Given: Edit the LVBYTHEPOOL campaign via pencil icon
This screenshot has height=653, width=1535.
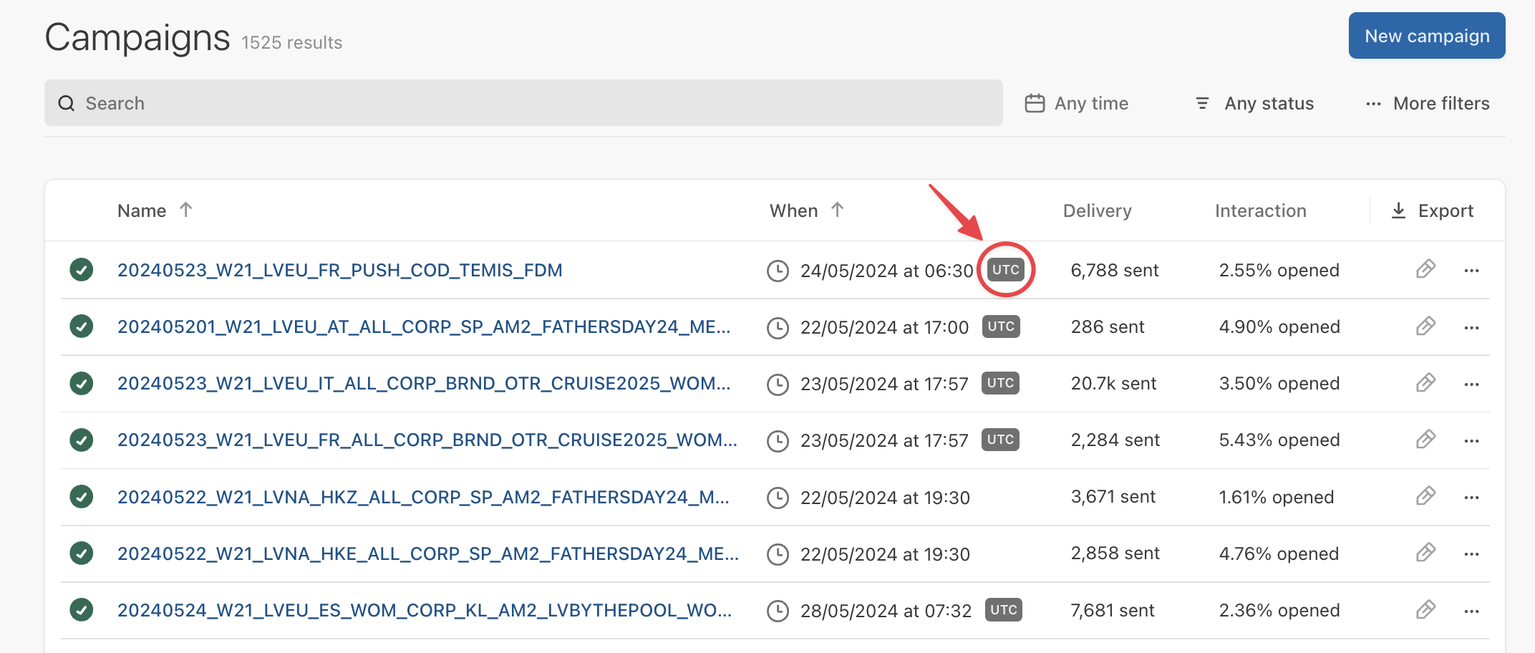Looking at the screenshot, I should [x=1425, y=610].
